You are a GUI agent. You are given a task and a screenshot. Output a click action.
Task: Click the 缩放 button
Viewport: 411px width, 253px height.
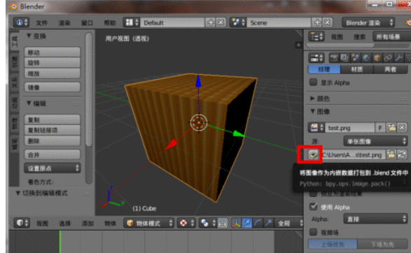pos(53,73)
